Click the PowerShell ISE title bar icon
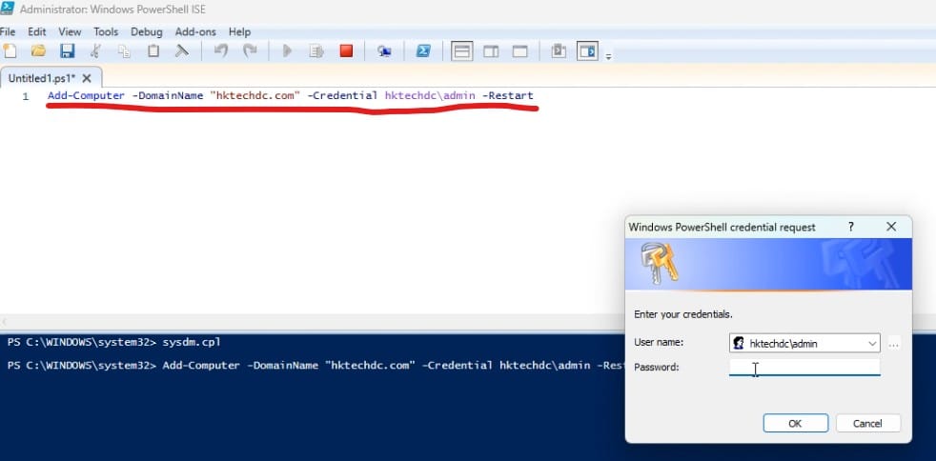The image size is (936, 461). tap(8, 9)
